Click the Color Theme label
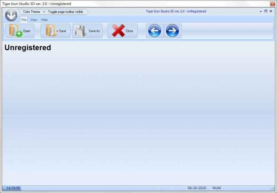277x193 pixels. [32, 12]
